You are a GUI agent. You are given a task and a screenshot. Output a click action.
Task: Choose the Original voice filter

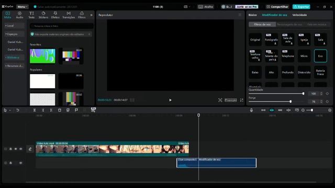[255, 40]
